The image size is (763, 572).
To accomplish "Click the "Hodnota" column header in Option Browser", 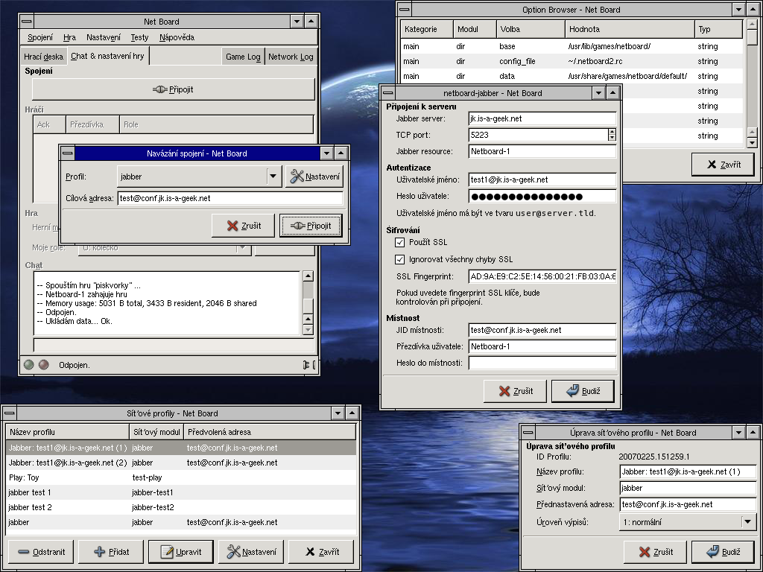I will coord(630,29).
